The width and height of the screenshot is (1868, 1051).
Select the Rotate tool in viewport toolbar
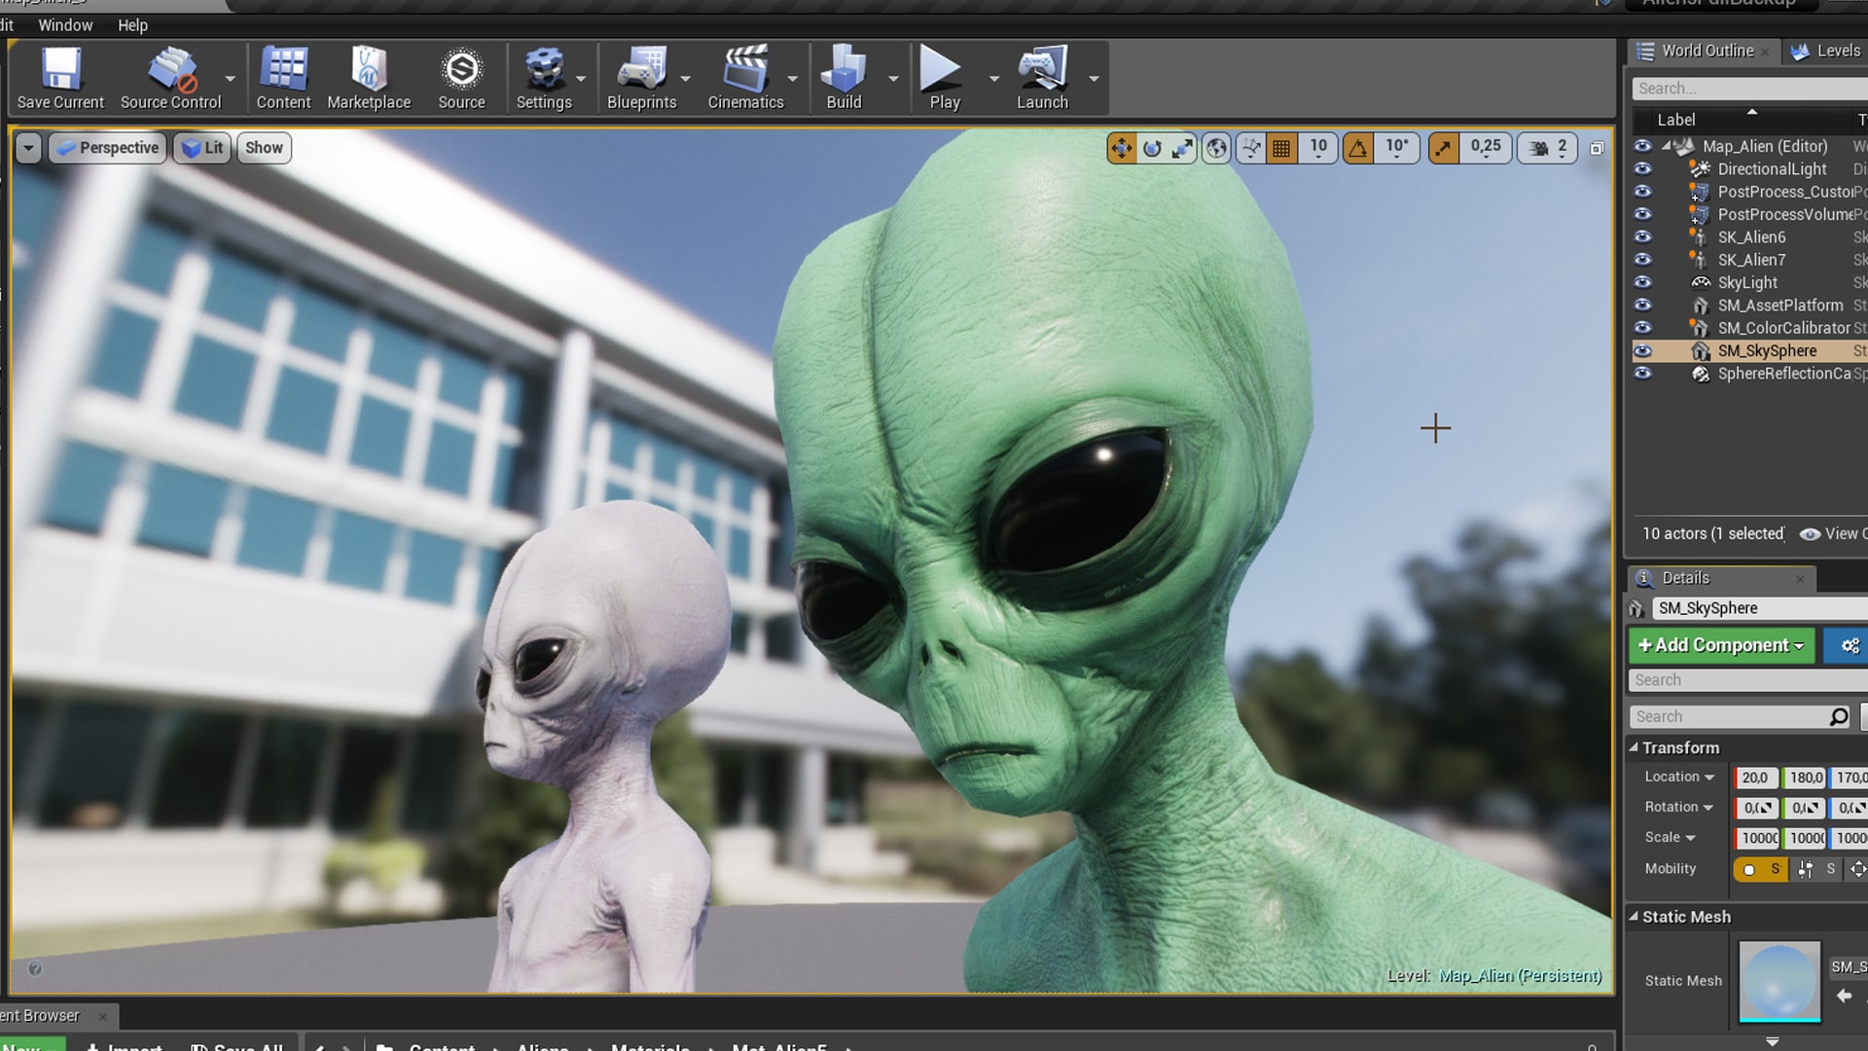point(1153,148)
